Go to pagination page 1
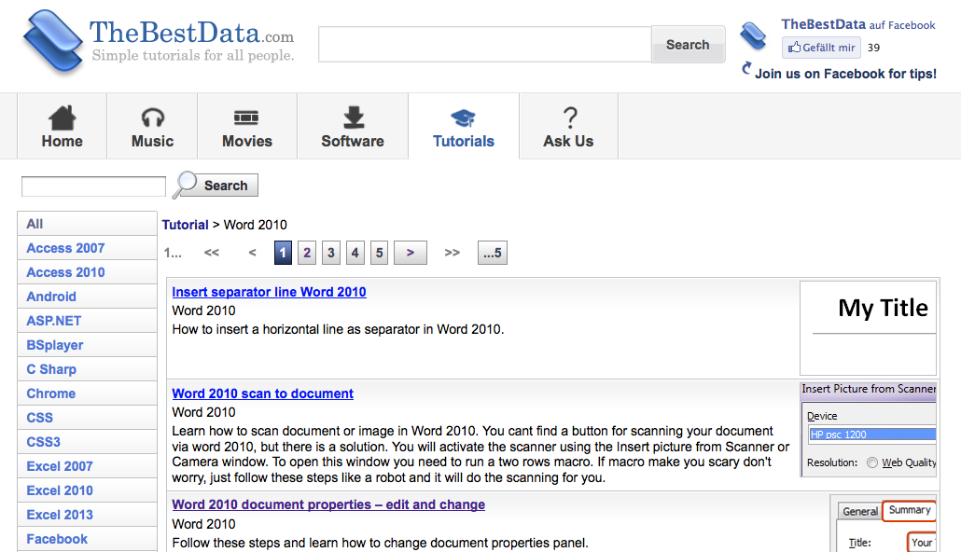 [283, 253]
